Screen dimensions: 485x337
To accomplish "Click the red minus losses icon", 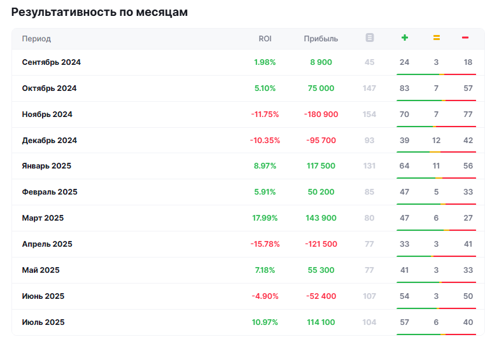I will pyautogui.click(x=465, y=38).
